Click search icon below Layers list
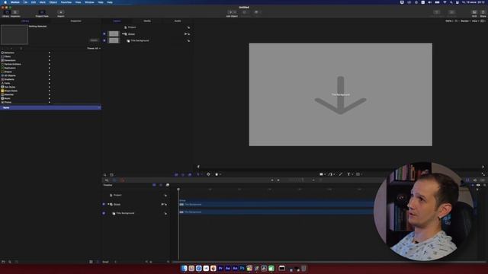The image size is (488, 274). 105,175
